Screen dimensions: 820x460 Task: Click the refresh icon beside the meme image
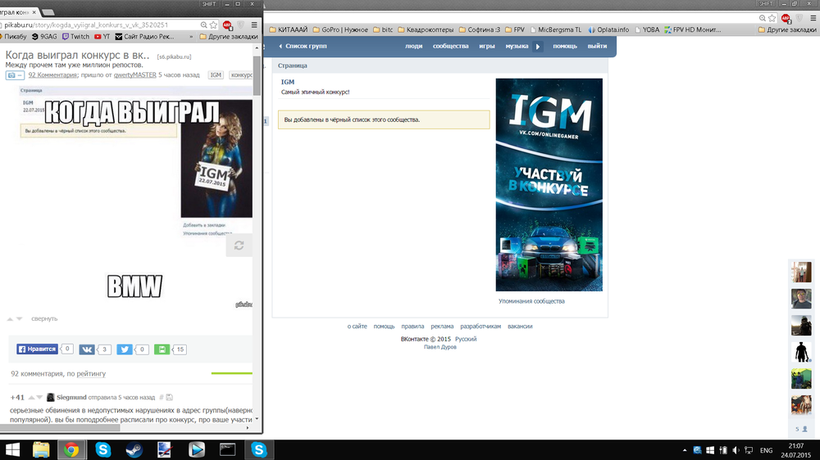click(x=239, y=246)
